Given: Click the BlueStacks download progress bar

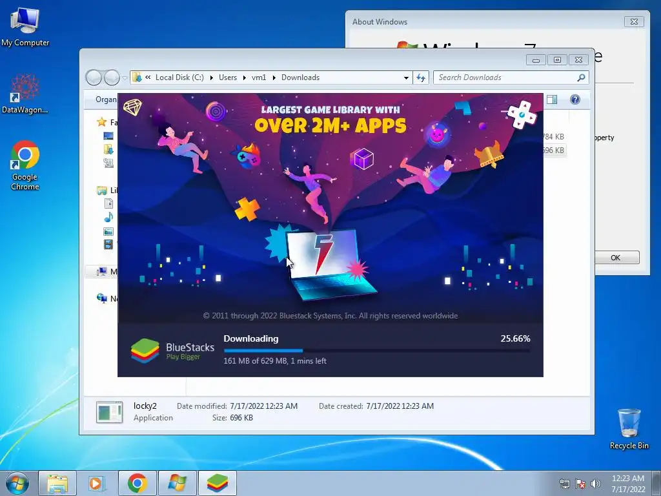Looking at the screenshot, I should 377,351.
